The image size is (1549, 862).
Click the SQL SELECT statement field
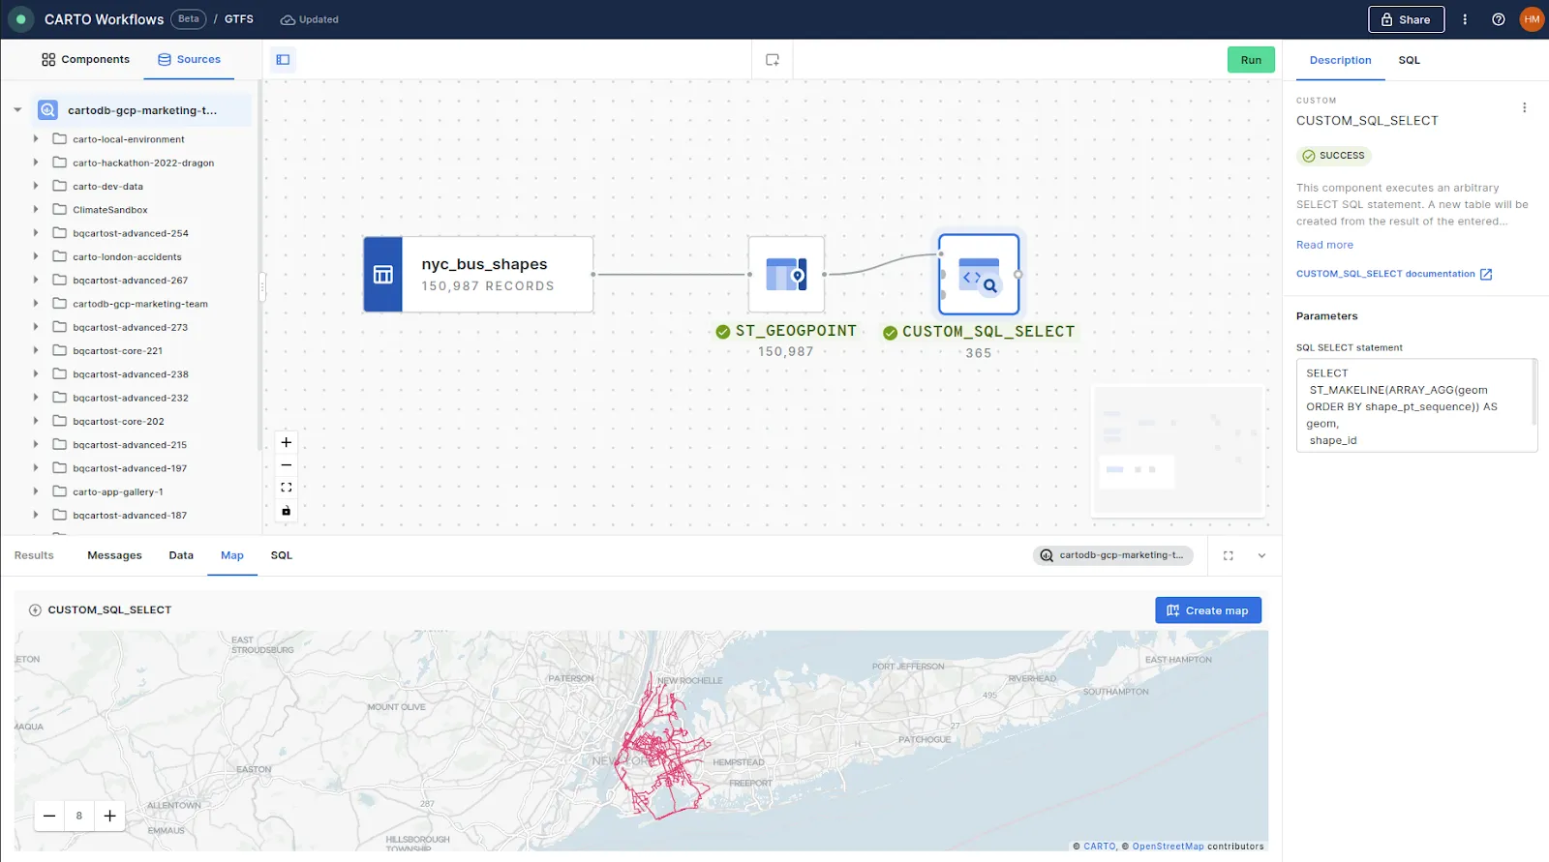click(x=1415, y=406)
